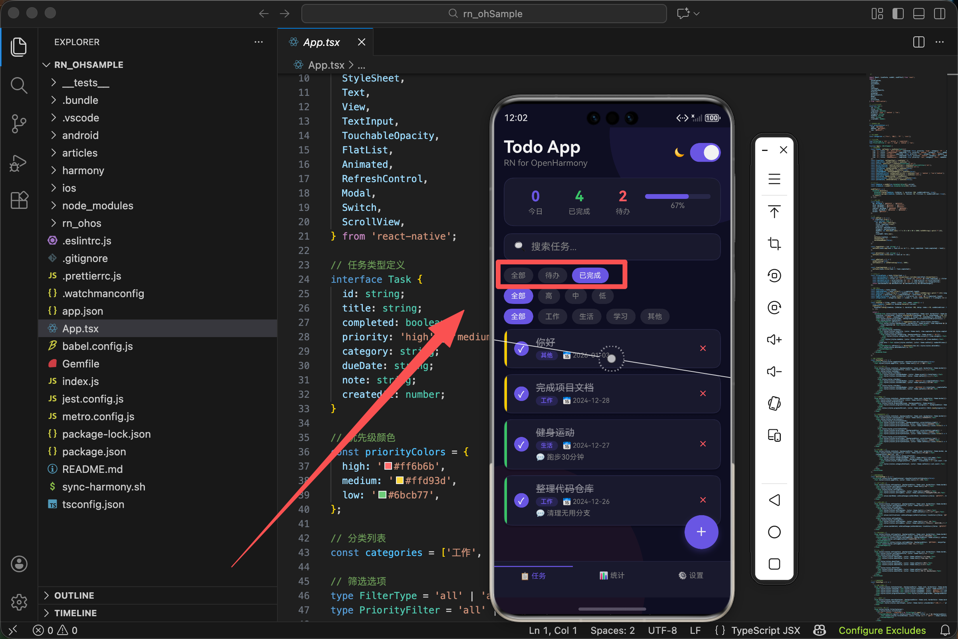958x639 pixels.
Task: Expand the OUTLINE section
Action: [74, 595]
